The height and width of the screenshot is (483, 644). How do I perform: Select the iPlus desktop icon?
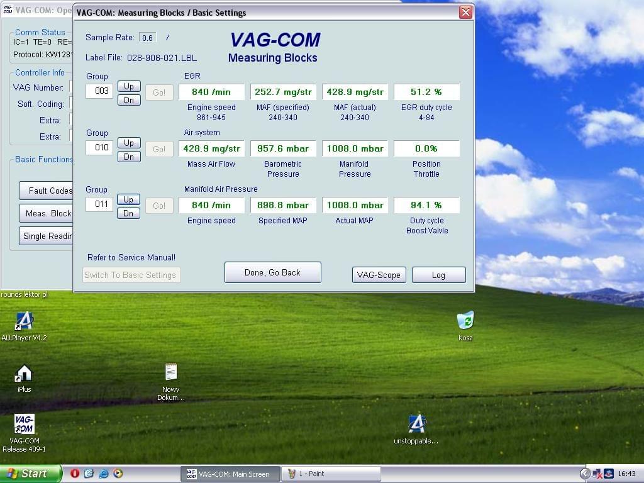coord(24,378)
